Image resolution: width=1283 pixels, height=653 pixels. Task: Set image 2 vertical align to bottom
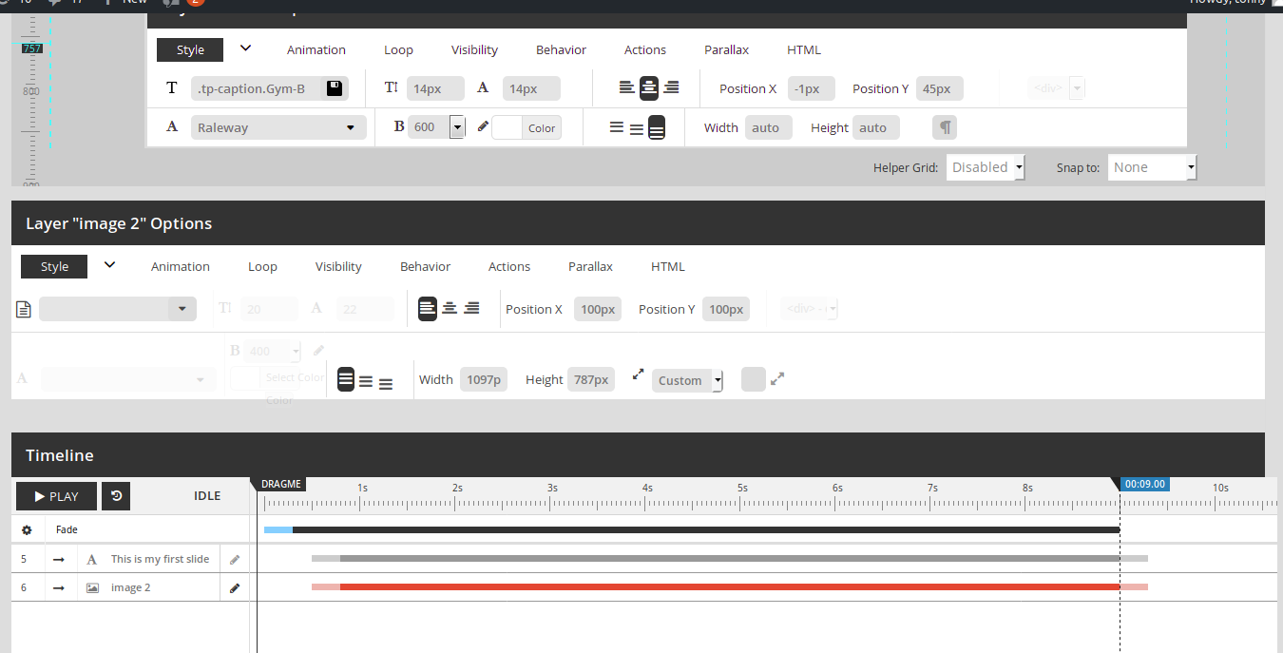[x=386, y=384]
